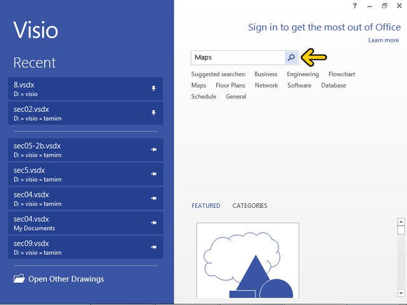Image resolution: width=407 pixels, height=305 pixels.
Task: Select the Flowchart suggested search
Action: click(341, 74)
